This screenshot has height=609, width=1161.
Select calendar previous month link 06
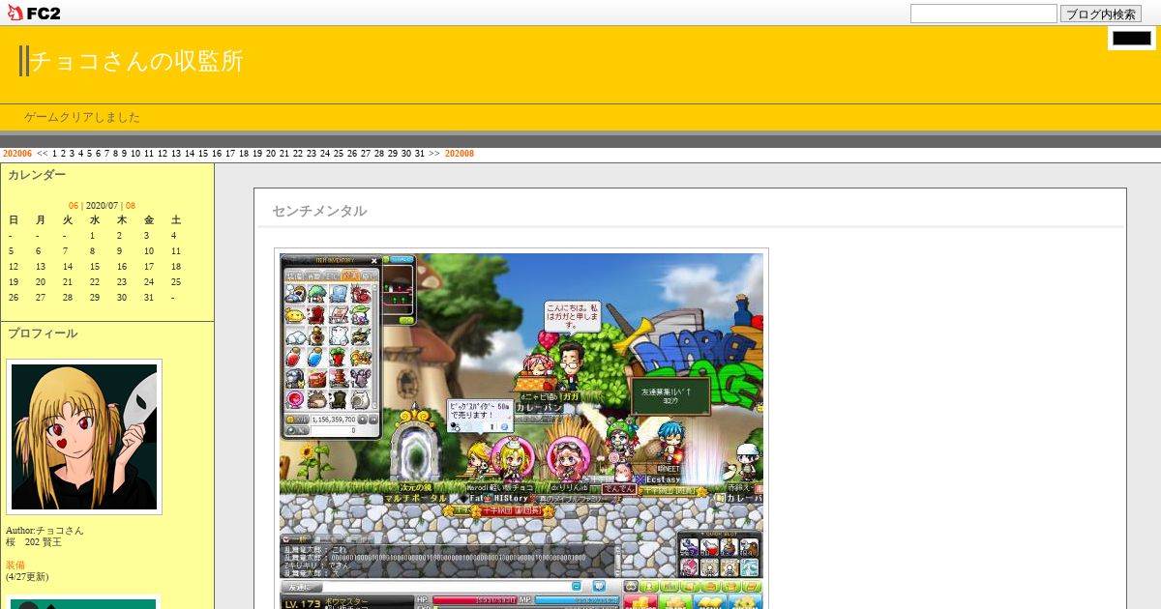pyautogui.click(x=74, y=206)
